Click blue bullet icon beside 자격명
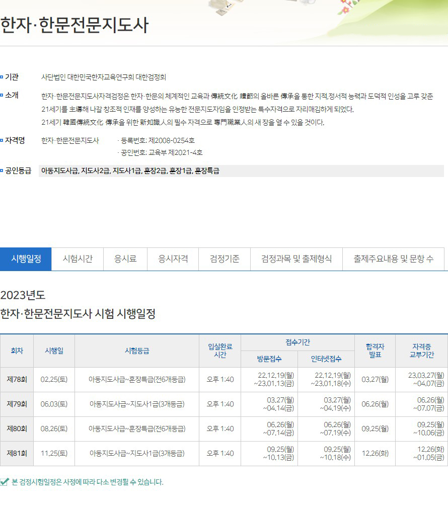448x518 pixels. pos(2,140)
